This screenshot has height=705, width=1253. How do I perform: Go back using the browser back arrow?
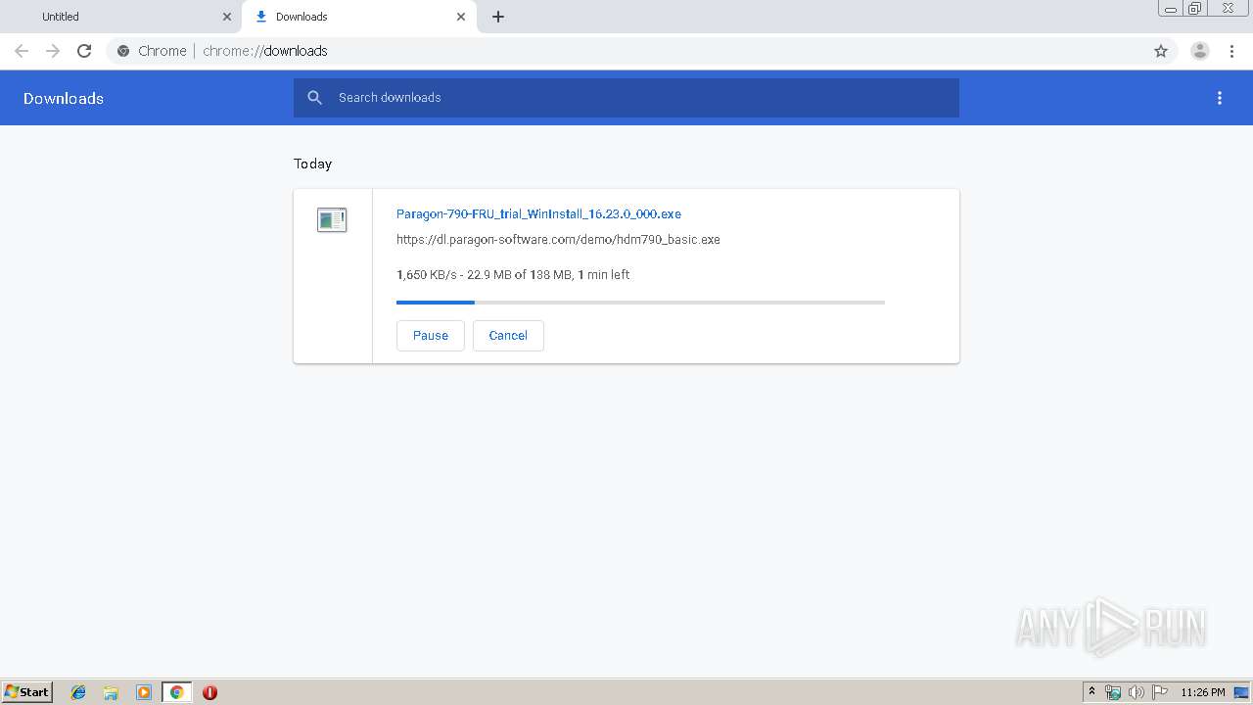click(x=22, y=51)
